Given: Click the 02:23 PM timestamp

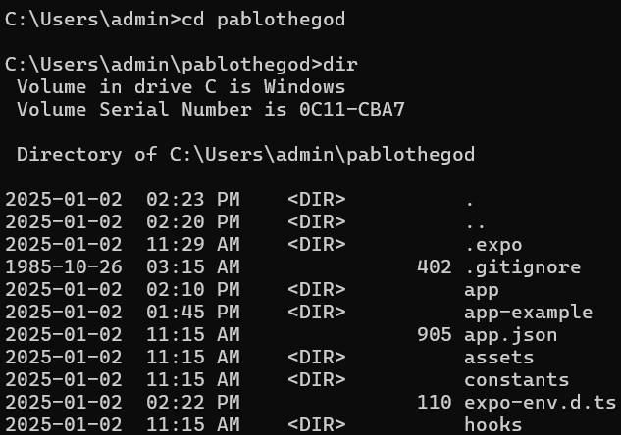Looking at the screenshot, I should (x=193, y=200).
